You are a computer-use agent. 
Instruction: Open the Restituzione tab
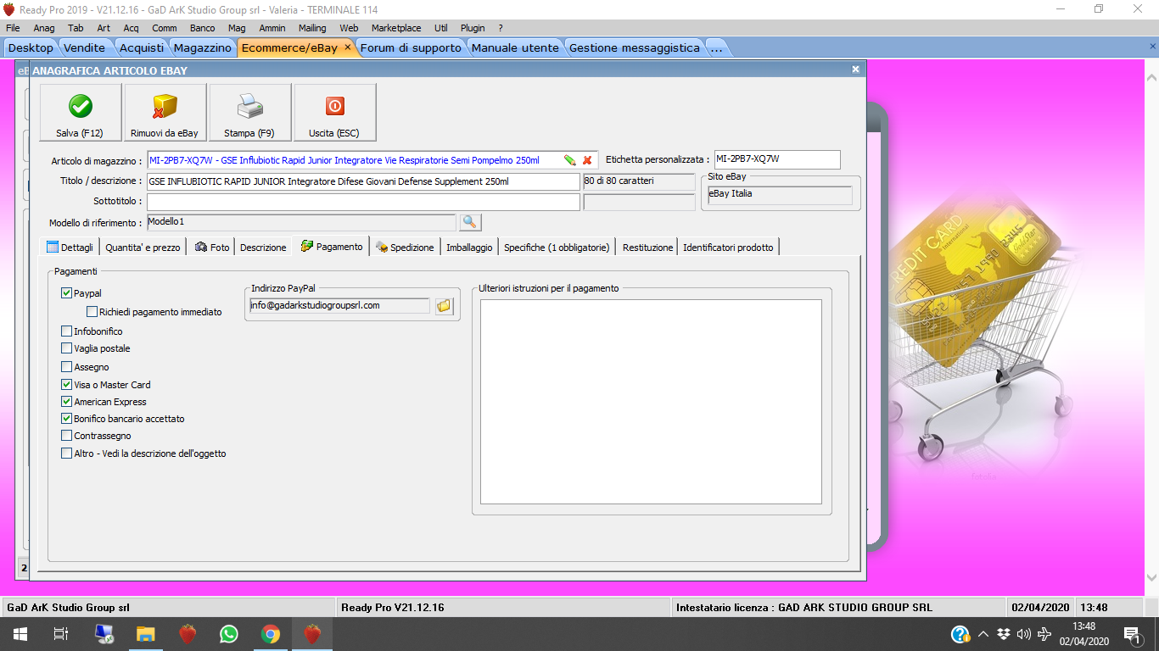click(647, 247)
